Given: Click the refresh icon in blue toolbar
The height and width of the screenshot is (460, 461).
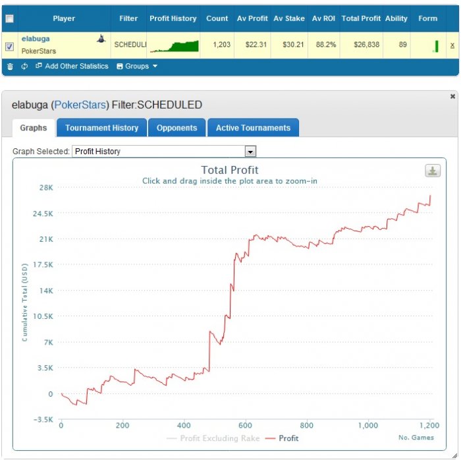Looking at the screenshot, I should pos(25,66).
